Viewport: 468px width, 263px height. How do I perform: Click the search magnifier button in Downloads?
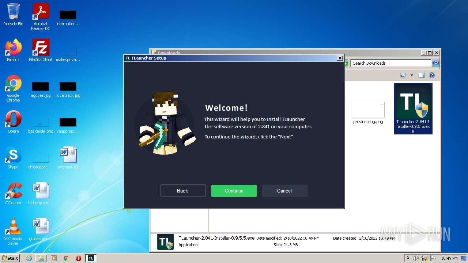point(435,63)
